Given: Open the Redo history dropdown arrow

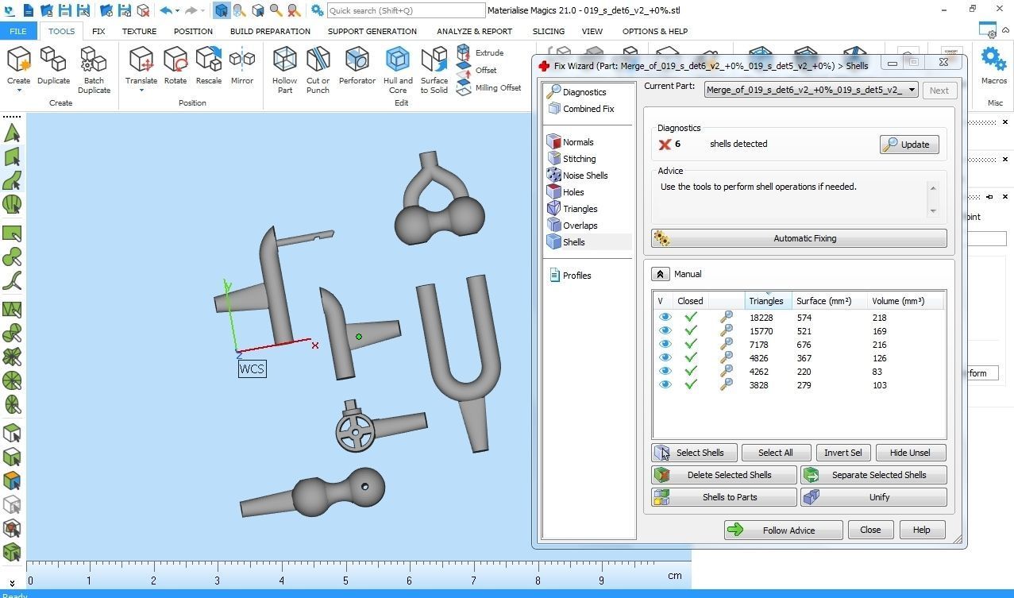Looking at the screenshot, I should click(x=202, y=11).
